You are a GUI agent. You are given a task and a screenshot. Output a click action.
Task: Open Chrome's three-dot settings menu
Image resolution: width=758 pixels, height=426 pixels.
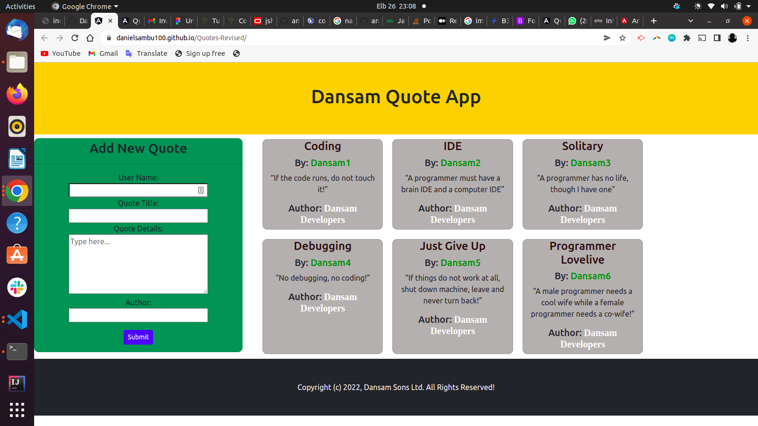tap(748, 38)
